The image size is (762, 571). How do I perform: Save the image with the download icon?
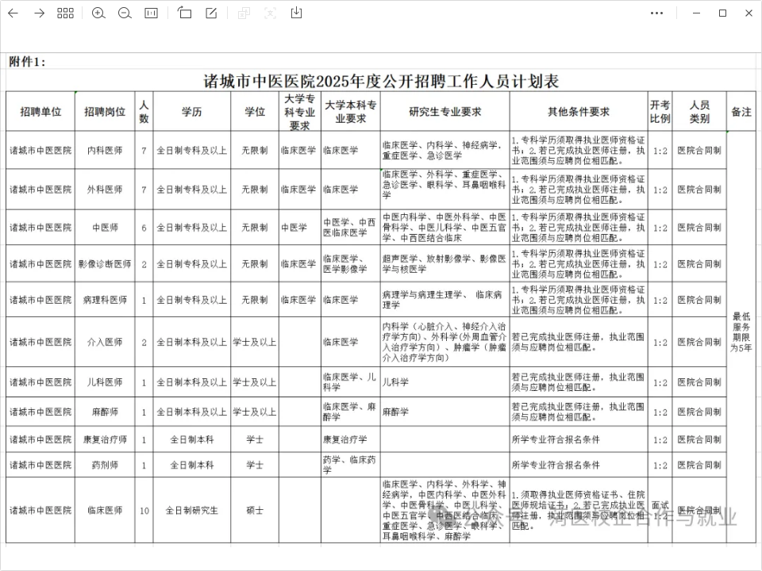(296, 13)
